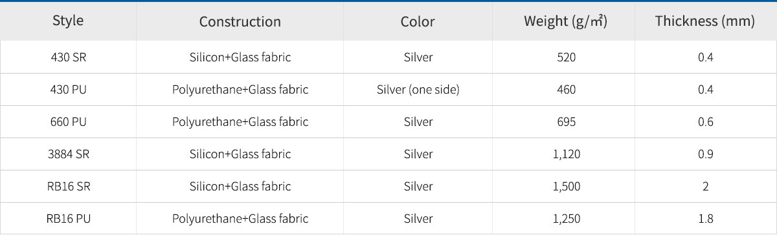Select the 3884 SR style cell
This screenshot has width=777, height=235.
[x=69, y=154]
